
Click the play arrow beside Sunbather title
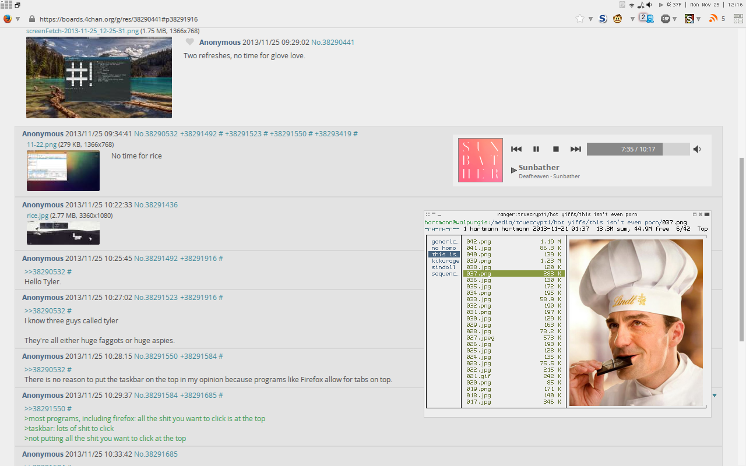click(x=514, y=170)
